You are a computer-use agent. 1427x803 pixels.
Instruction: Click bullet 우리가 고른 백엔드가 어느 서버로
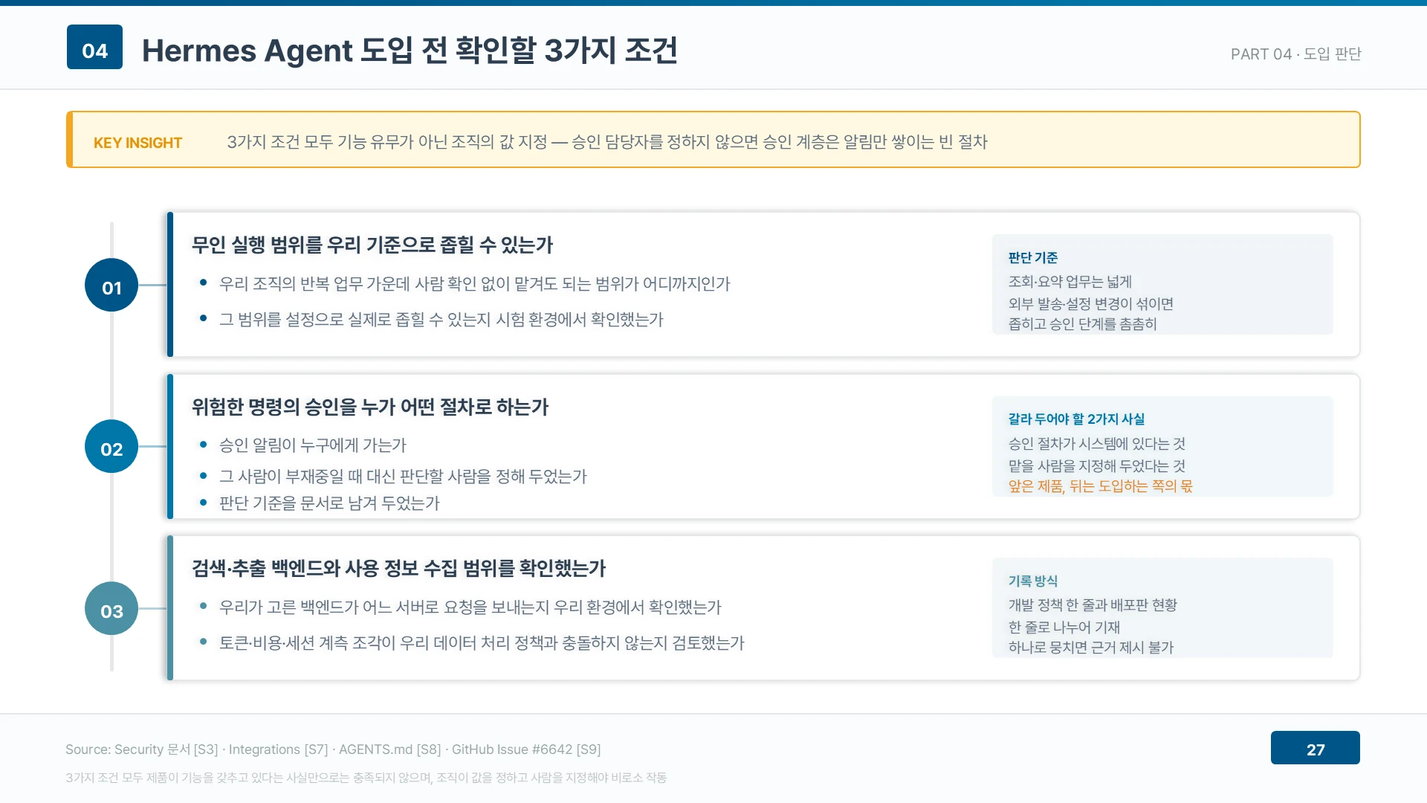click(x=470, y=607)
